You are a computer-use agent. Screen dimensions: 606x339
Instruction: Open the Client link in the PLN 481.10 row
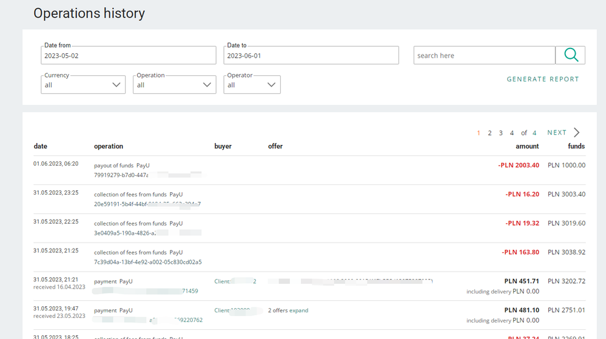(x=235, y=310)
